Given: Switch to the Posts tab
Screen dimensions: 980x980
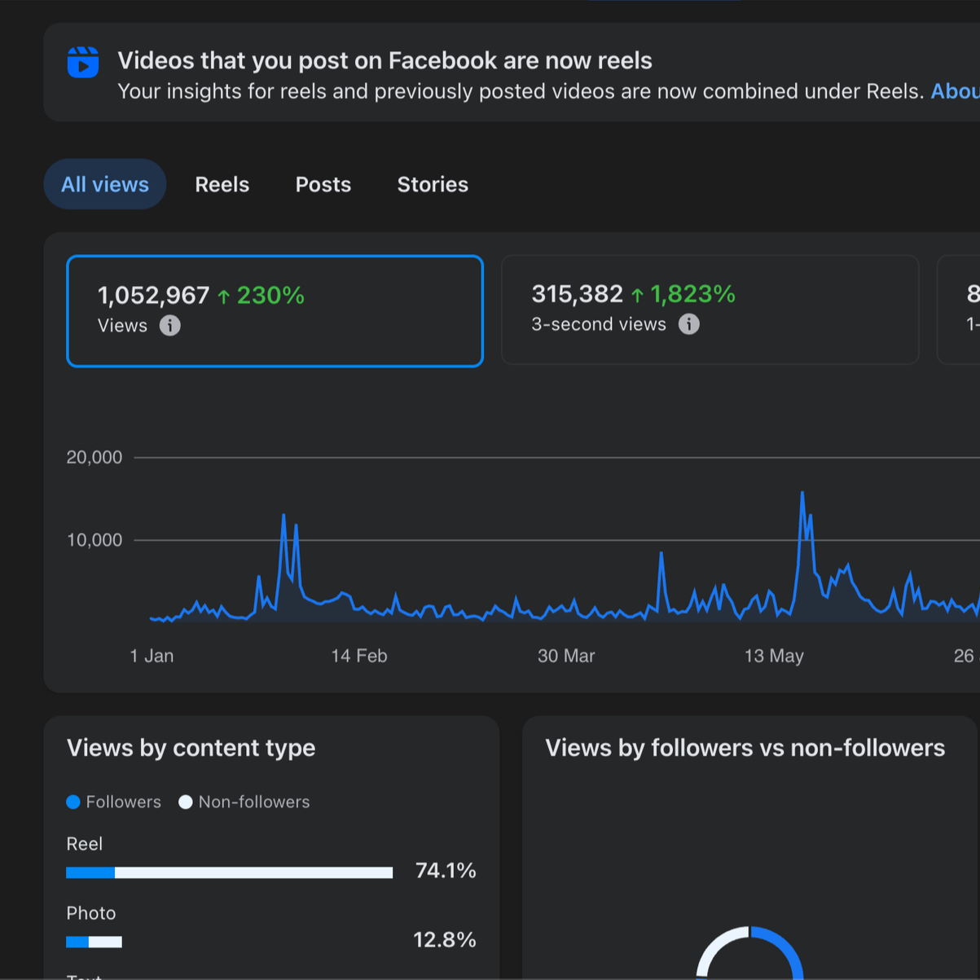Looking at the screenshot, I should [x=323, y=184].
